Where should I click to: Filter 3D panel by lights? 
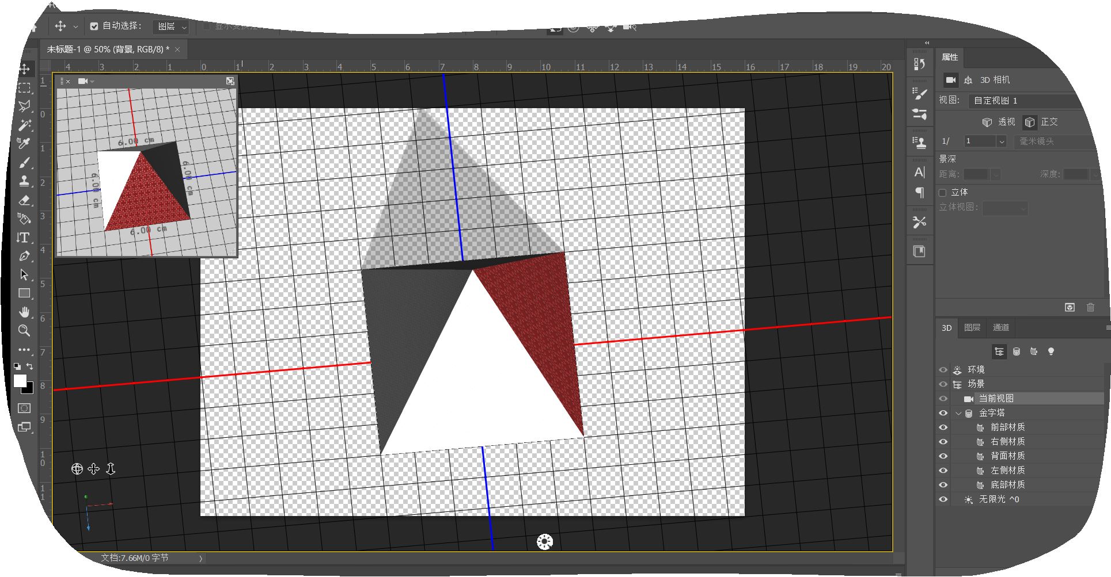pyautogui.click(x=1051, y=351)
